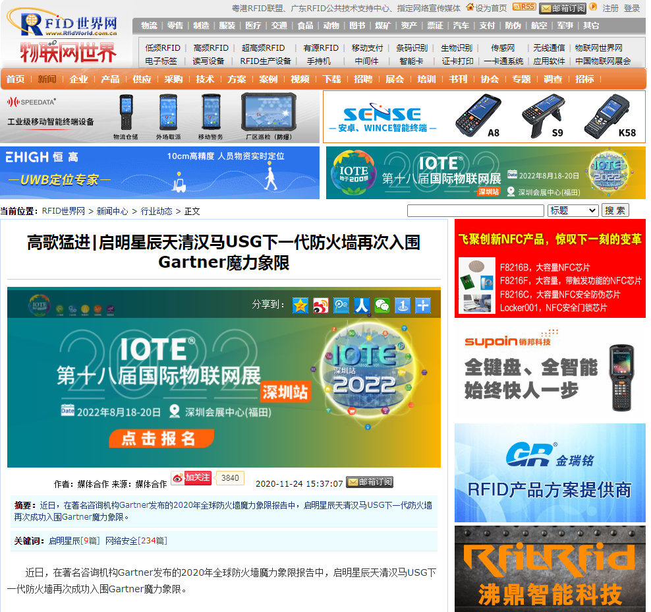Open 企业 in orange nav bar
Image resolution: width=651 pixels, height=612 pixels.
pyautogui.click(x=78, y=79)
